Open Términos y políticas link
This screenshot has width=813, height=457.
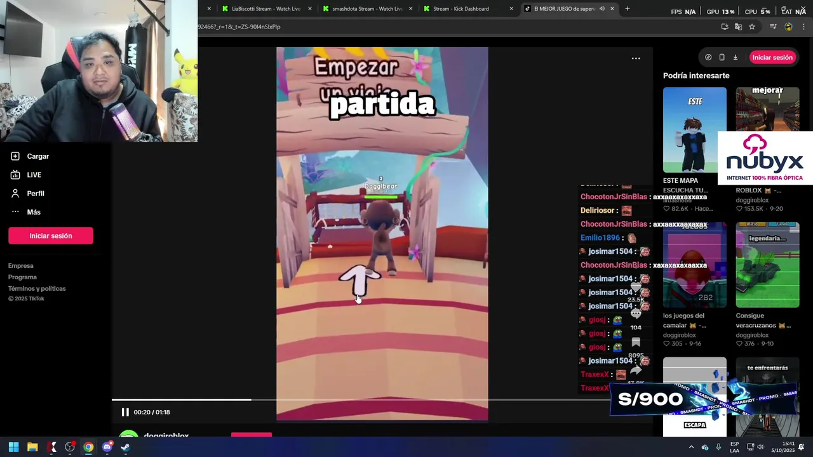pyautogui.click(x=37, y=289)
